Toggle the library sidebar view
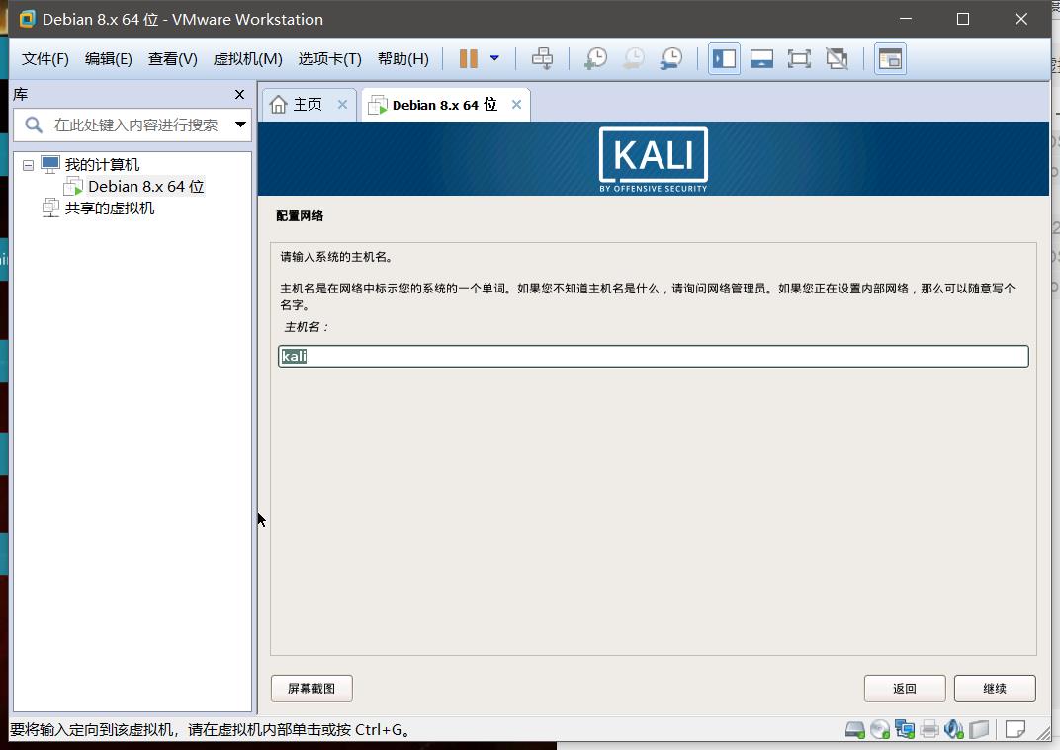This screenshot has height=750, width=1060. tap(724, 58)
